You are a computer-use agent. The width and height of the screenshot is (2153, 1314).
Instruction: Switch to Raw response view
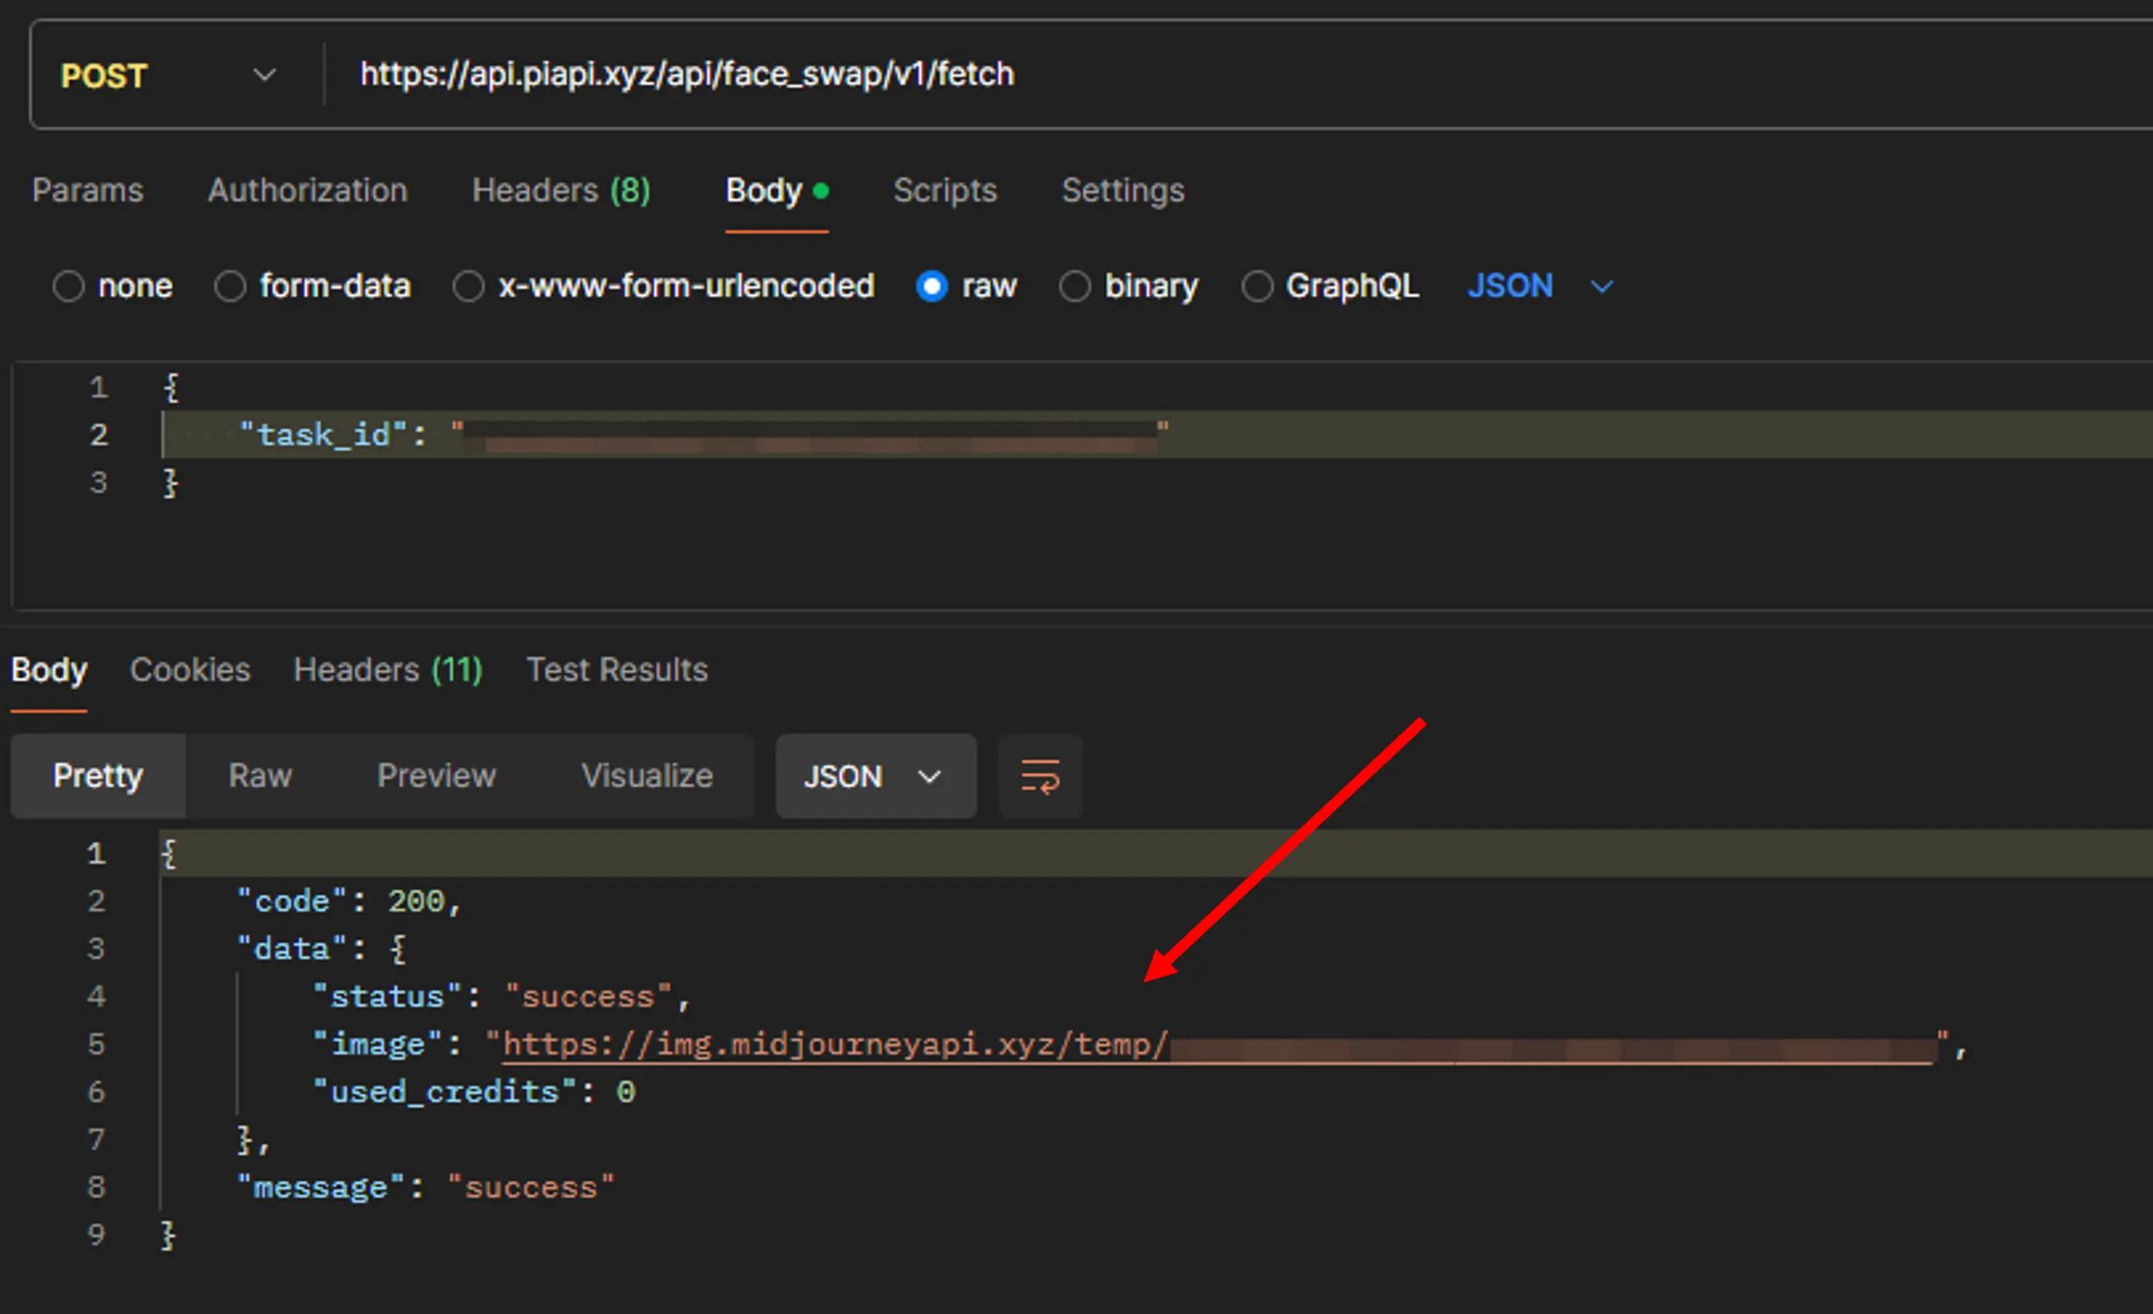tap(260, 776)
